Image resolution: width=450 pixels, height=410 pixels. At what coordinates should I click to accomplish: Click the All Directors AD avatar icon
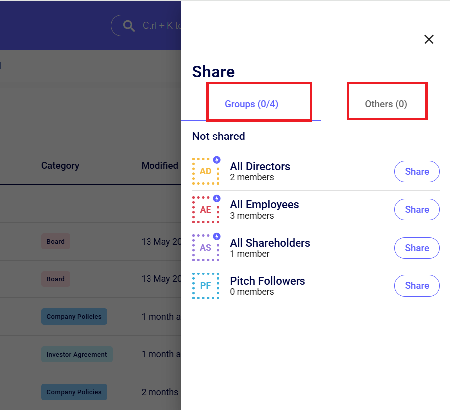coord(206,172)
